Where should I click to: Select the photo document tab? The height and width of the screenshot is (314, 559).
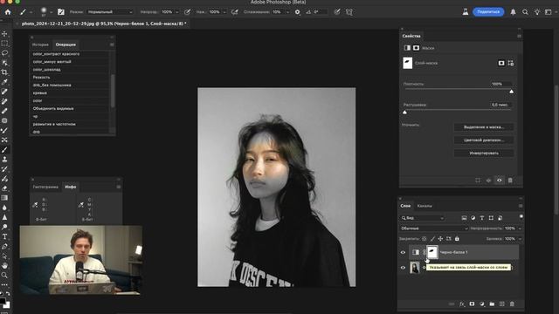104,24
